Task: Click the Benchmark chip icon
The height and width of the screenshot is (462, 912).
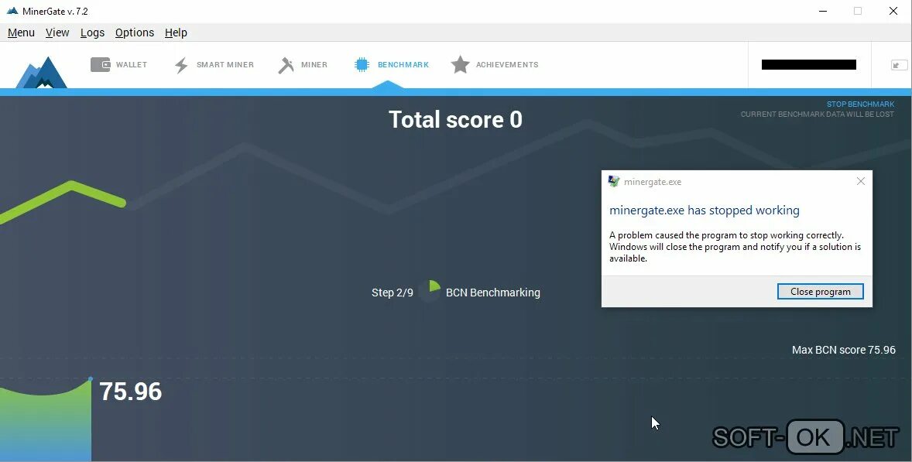Action: click(x=362, y=64)
